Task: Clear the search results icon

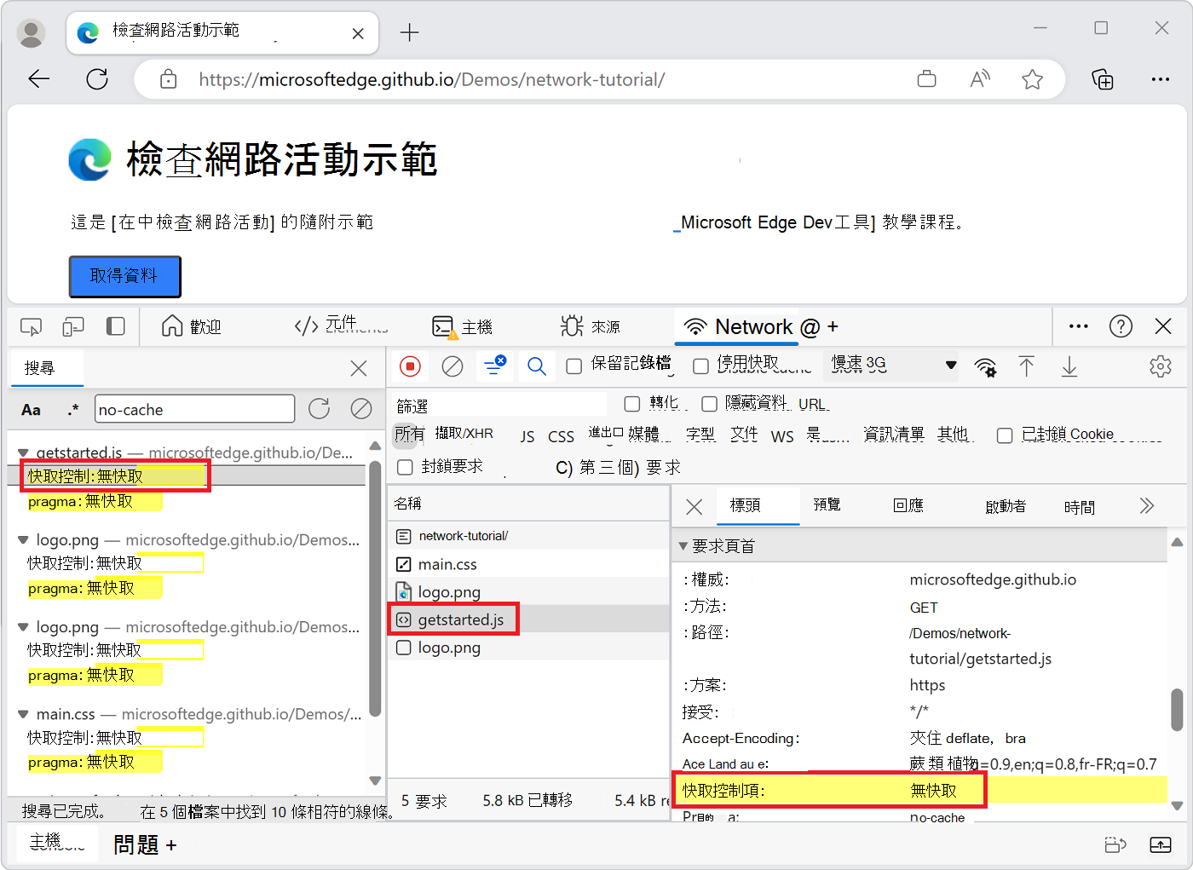Action: click(361, 409)
